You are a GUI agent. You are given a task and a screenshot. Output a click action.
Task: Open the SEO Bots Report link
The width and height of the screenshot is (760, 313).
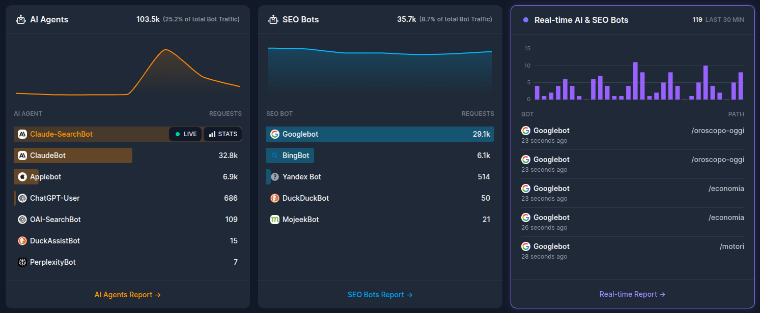pyautogui.click(x=380, y=295)
